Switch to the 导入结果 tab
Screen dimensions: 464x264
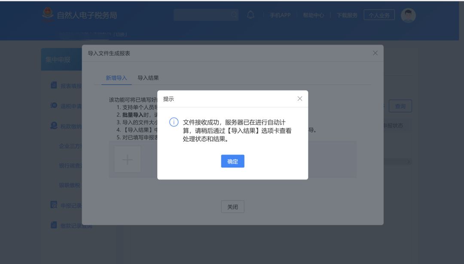(148, 78)
